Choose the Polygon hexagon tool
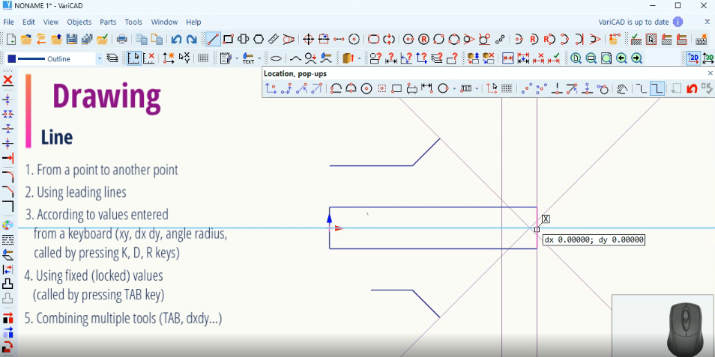The image size is (715, 357). click(x=259, y=39)
